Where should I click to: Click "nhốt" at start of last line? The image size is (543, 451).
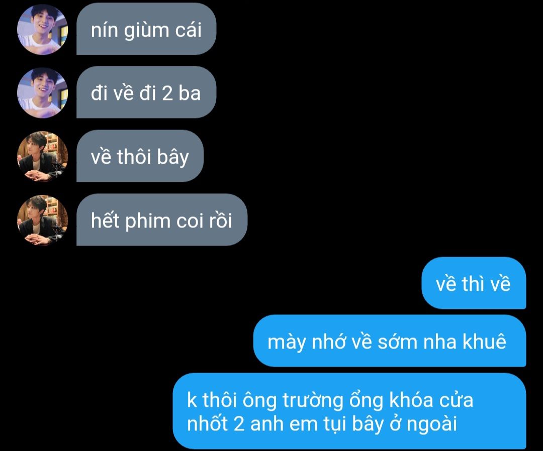pyautogui.click(x=207, y=423)
